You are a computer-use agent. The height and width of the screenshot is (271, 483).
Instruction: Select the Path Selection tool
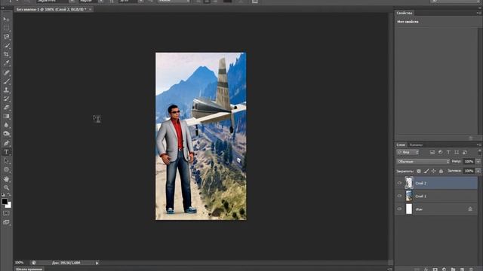6,160
